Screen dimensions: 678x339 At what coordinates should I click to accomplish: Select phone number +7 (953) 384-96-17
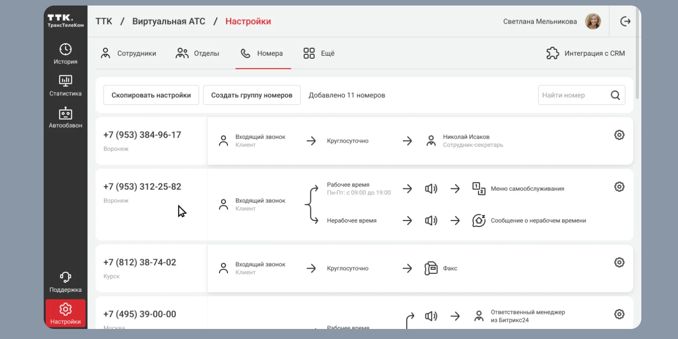pos(142,135)
